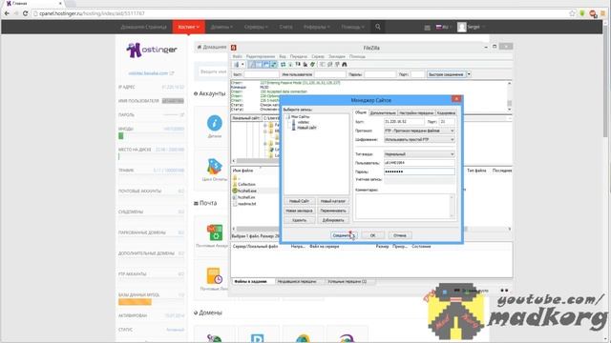Open the Sergei user menu in Hostinger's navbar
This screenshot has height=343, width=611.
point(471,27)
